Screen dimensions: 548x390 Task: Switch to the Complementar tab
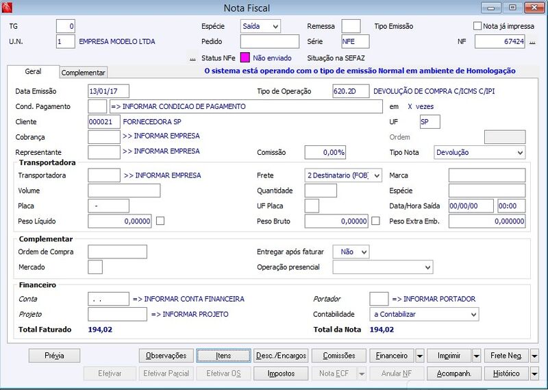click(83, 73)
